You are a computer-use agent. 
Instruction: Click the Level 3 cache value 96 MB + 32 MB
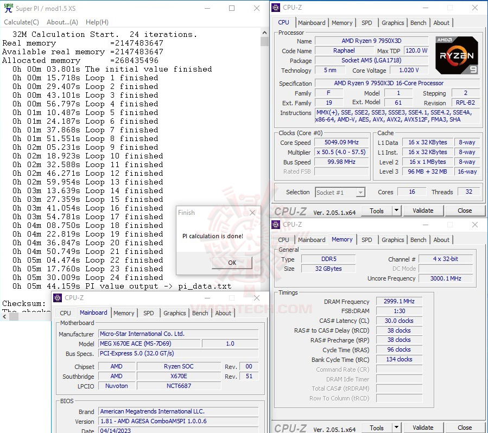point(427,171)
